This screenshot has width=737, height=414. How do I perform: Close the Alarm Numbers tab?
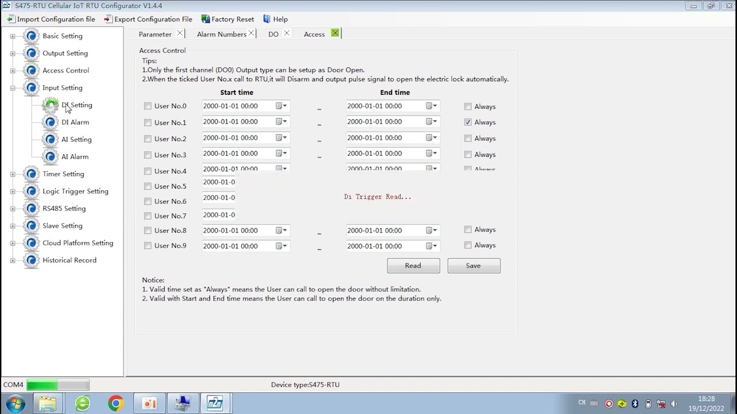point(251,33)
